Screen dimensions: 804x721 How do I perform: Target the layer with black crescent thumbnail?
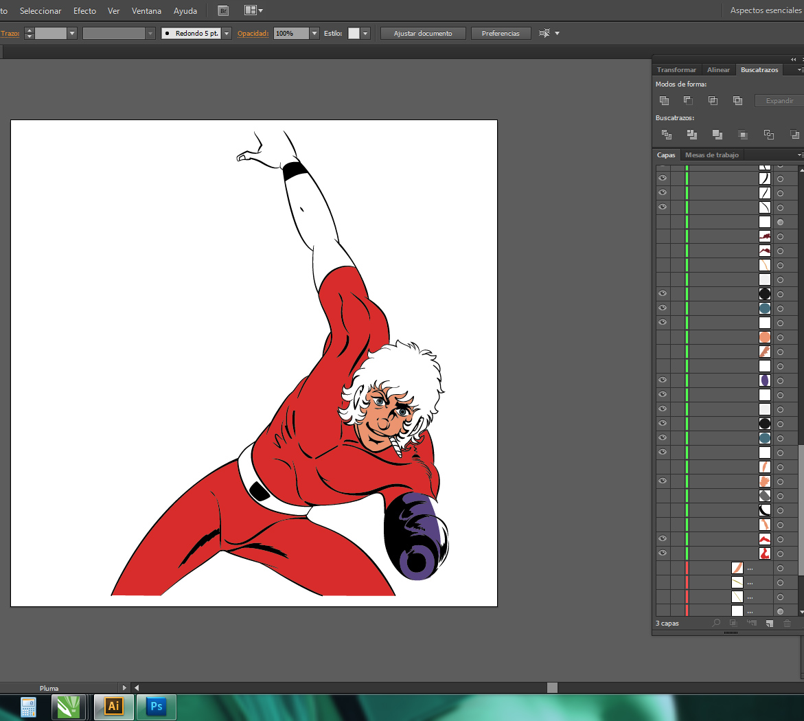(780, 510)
